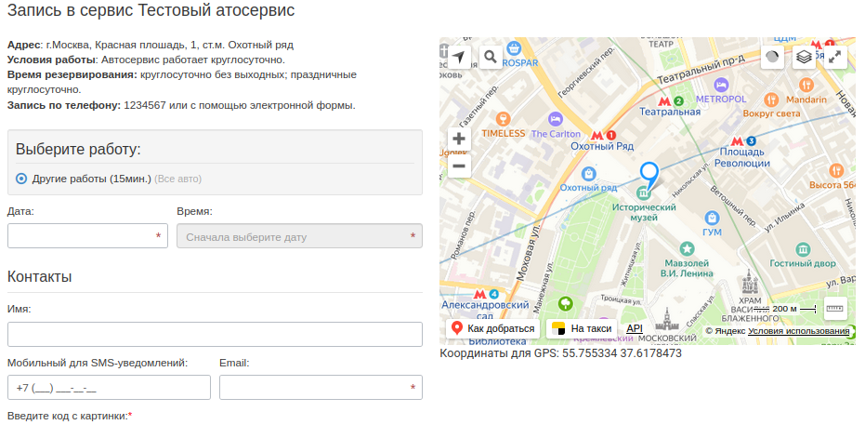Select the ГУМ shopping icon on the map
The width and height of the screenshot is (865, 425).
tap(713, 217)
